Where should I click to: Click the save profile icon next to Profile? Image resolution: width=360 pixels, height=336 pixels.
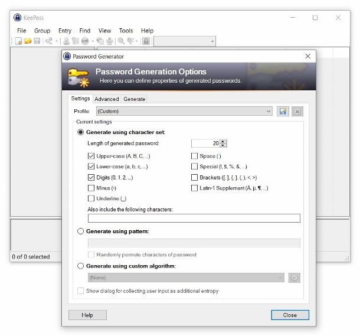[283, 112]
